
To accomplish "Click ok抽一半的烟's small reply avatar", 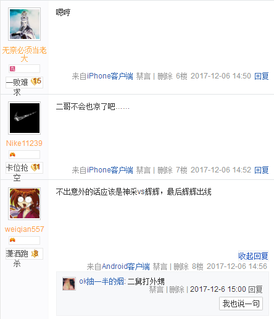I will click(69, 284).
